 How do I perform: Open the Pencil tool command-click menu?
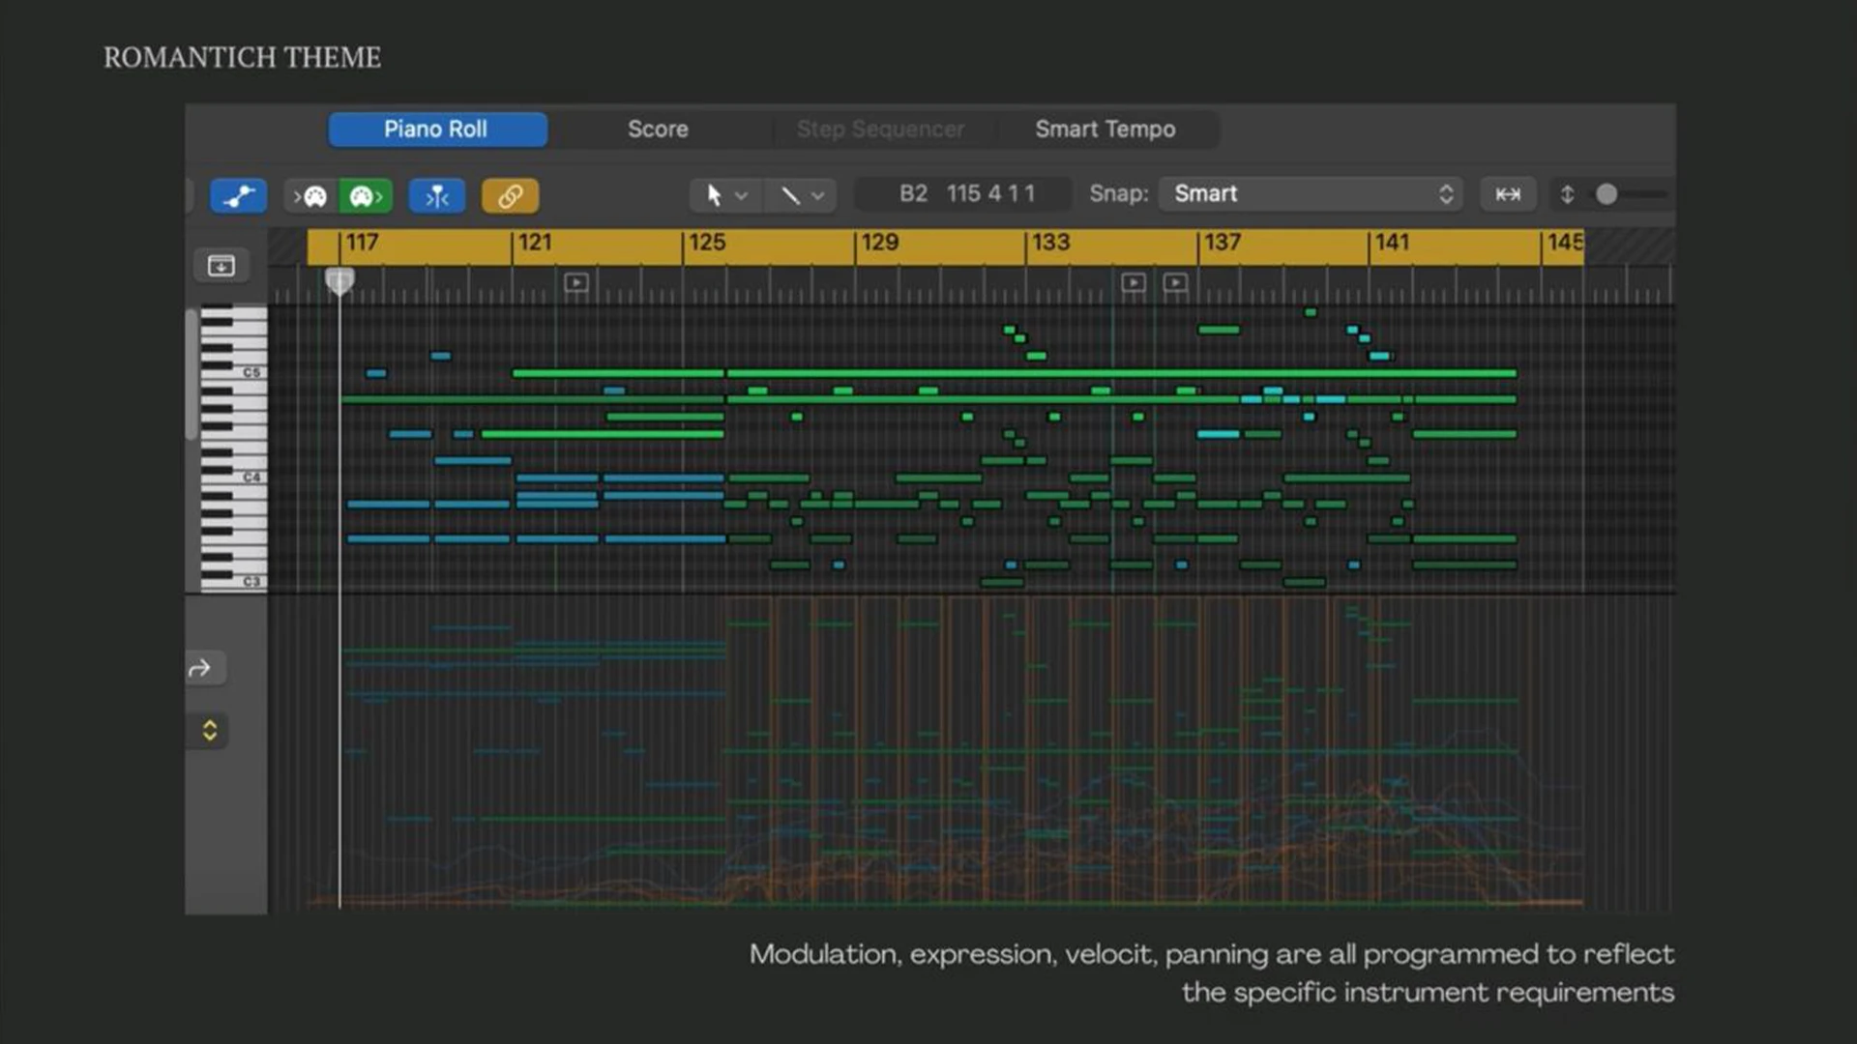pyautogui.click(x=800, y=195)
